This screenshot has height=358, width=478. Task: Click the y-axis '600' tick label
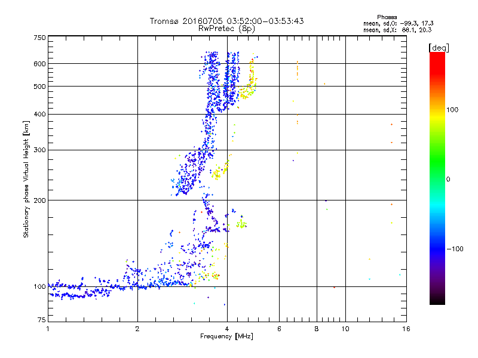tap(40, 64)
